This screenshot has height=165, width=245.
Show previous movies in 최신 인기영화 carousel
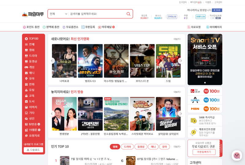(x=52, y=61)
